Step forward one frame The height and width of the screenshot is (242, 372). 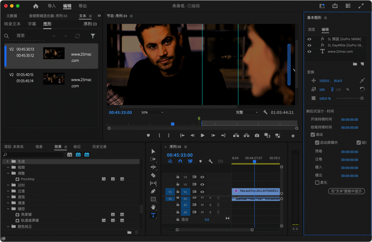213,135
